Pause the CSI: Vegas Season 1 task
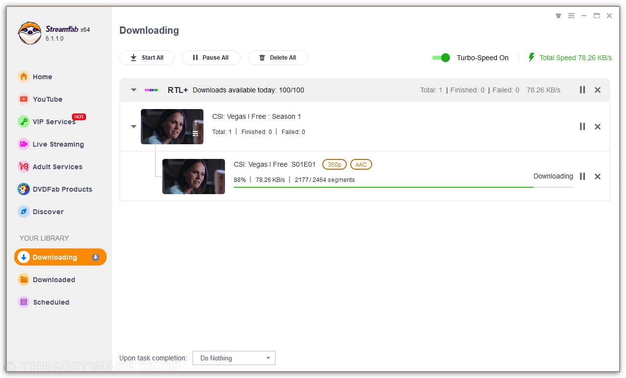Image resolution: width=626 pixels, height=378 pixels. [582, 127]
